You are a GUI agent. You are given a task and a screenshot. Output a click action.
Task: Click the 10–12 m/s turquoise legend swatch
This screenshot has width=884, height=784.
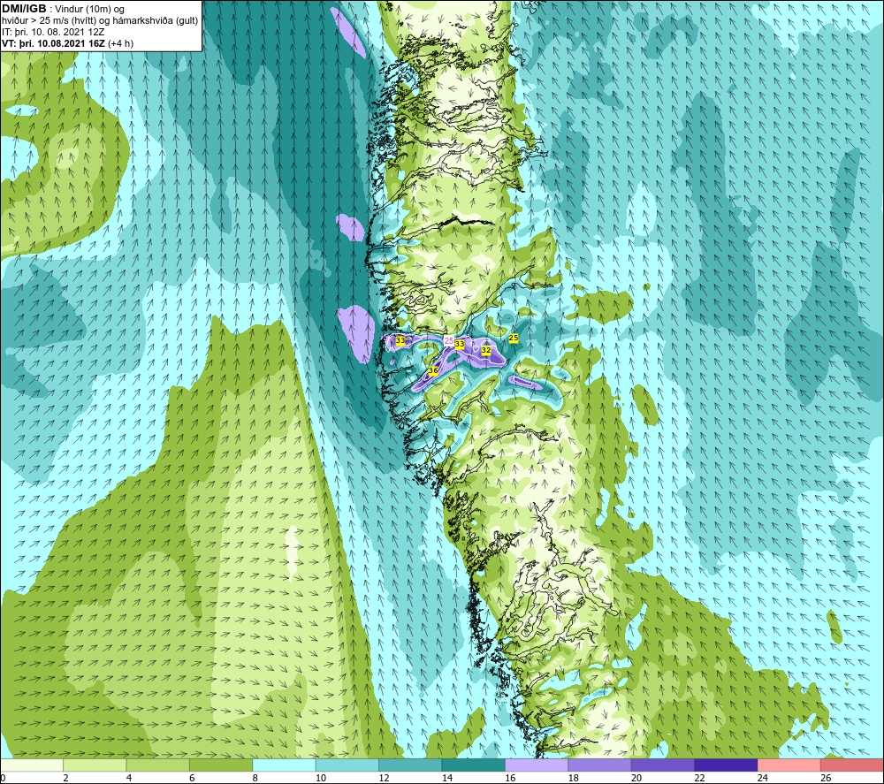[347, 765]
